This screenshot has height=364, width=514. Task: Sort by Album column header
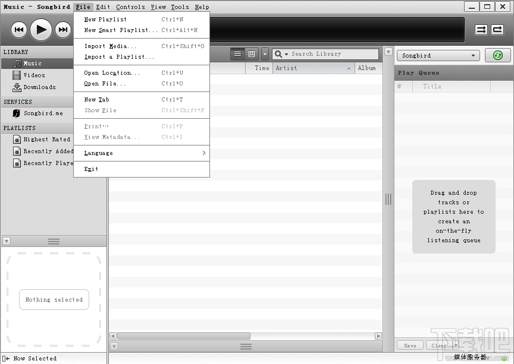[369, 68]
